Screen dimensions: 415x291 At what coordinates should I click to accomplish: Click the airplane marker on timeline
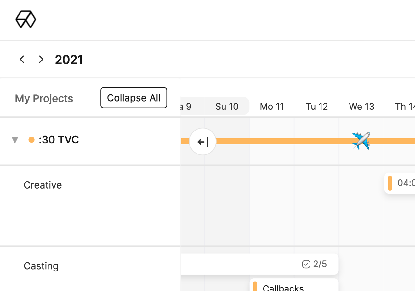361,141
